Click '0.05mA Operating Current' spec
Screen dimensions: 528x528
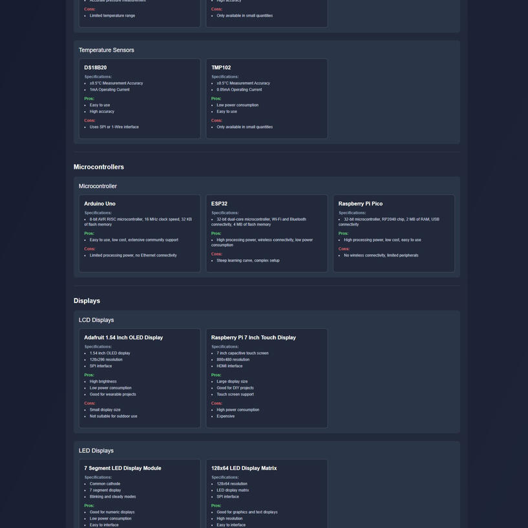point(239,90)
